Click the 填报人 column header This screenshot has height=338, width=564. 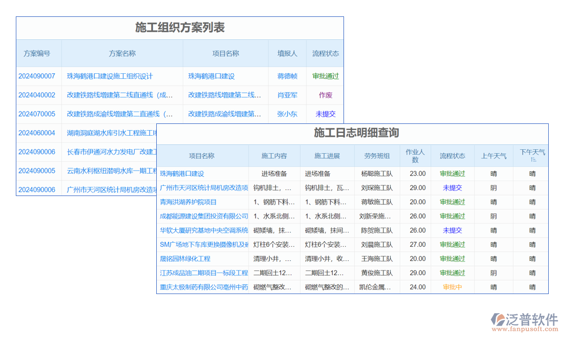tap(287, 54)
